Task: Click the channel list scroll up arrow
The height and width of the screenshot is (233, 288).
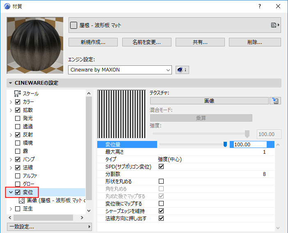Action: (x=89, y=93)
